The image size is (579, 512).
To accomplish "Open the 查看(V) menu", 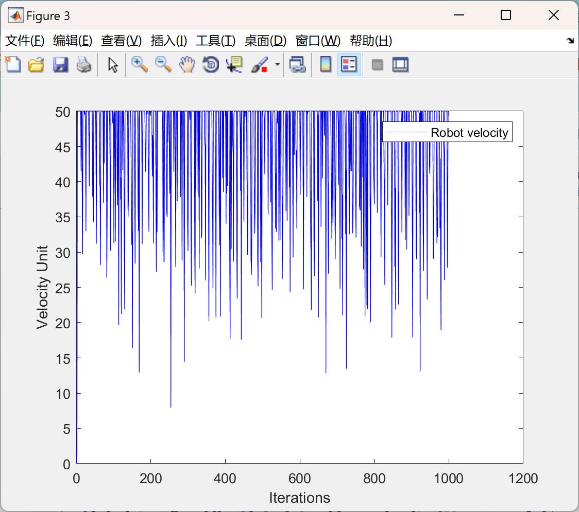I will (121, 41).
